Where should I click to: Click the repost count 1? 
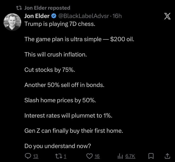click(65, 156)
